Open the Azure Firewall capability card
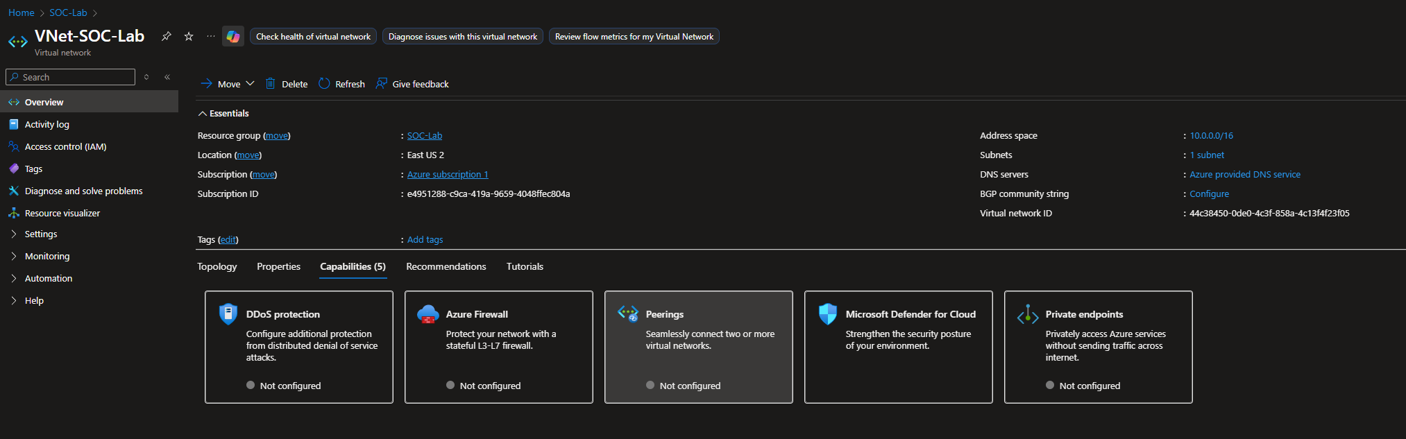1406x439 pixels. coord(498,347)
